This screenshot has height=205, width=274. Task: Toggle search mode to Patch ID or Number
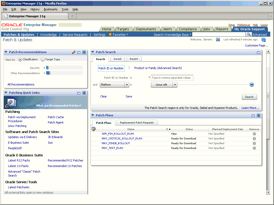click(111, 68)
